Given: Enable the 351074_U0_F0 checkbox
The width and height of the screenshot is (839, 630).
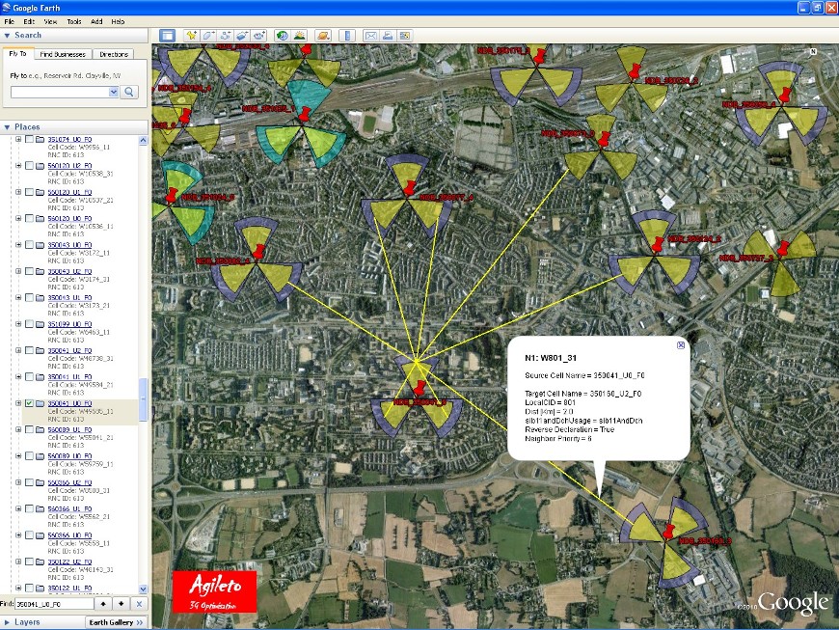Looking at the screenshot, I should point(29,140).
